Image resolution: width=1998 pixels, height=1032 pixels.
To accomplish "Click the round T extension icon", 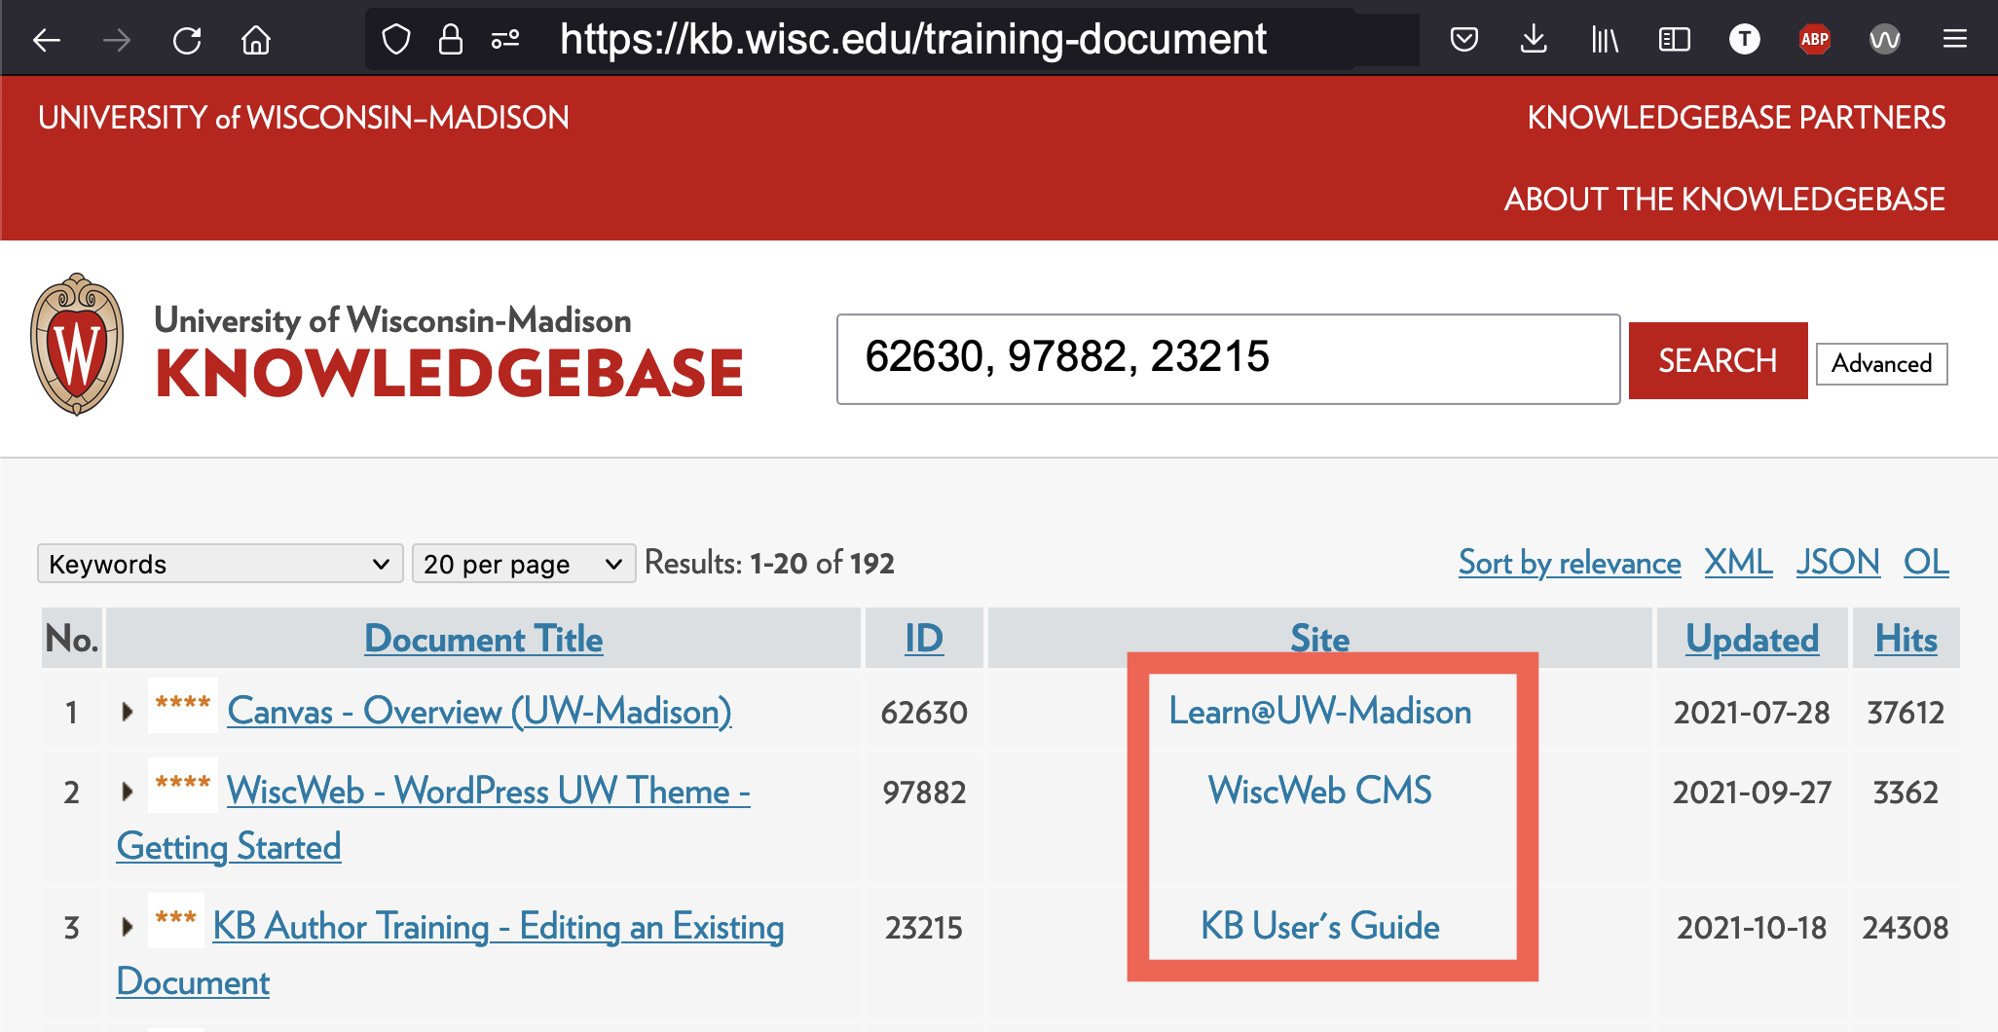I will (x=1745, y=40).
